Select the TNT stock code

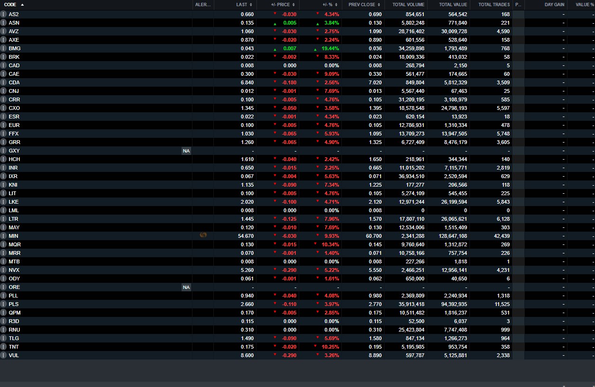pos(14,347)
